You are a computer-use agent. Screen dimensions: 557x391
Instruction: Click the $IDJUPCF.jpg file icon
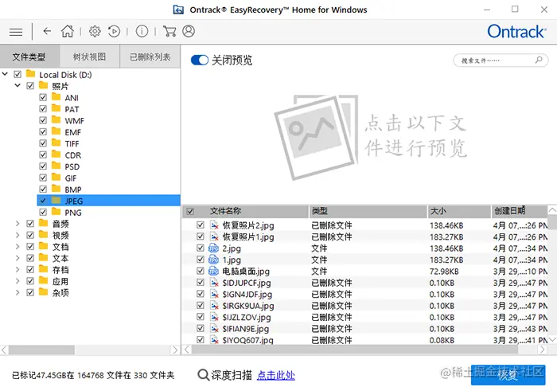tap(214, 283)
